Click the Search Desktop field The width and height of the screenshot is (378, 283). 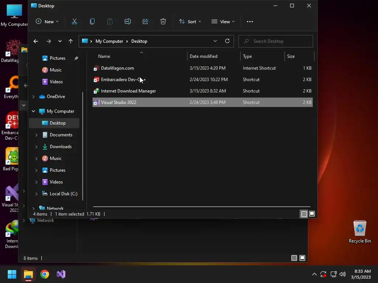275,41
